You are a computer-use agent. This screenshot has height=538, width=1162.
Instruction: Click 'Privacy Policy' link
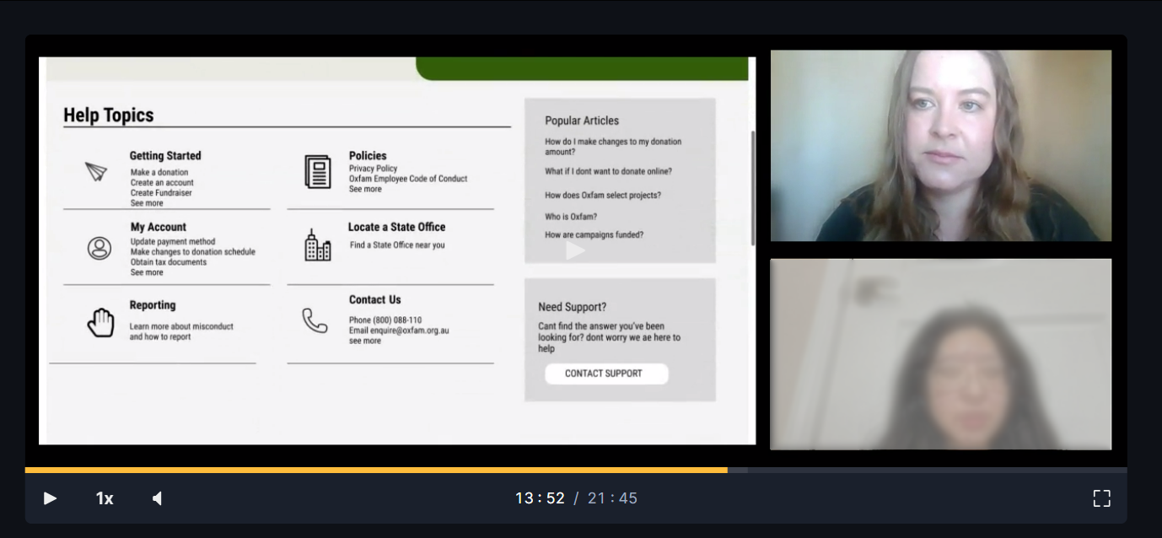(373, 169)
